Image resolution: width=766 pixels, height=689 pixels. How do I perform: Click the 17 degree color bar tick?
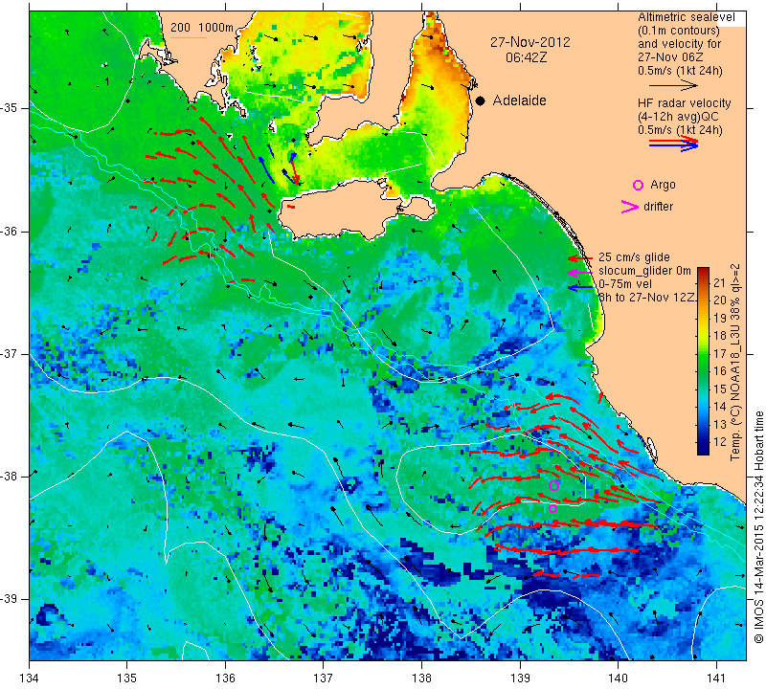tap(720, 353)
